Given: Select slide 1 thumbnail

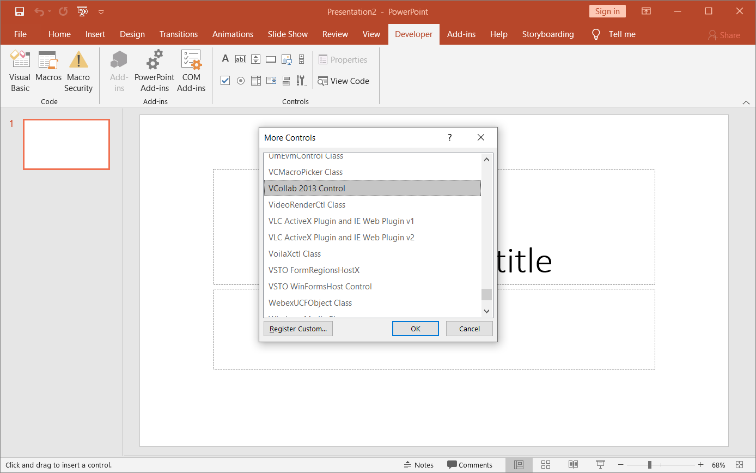Looking at the screenshot, I should click(x=66, y=144).
